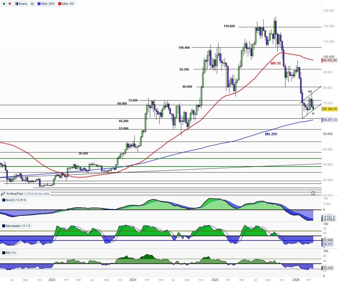This screenshot has height=282, width=338.
Task: Select the 2024 label on the time axis
Action: point(133,279)
